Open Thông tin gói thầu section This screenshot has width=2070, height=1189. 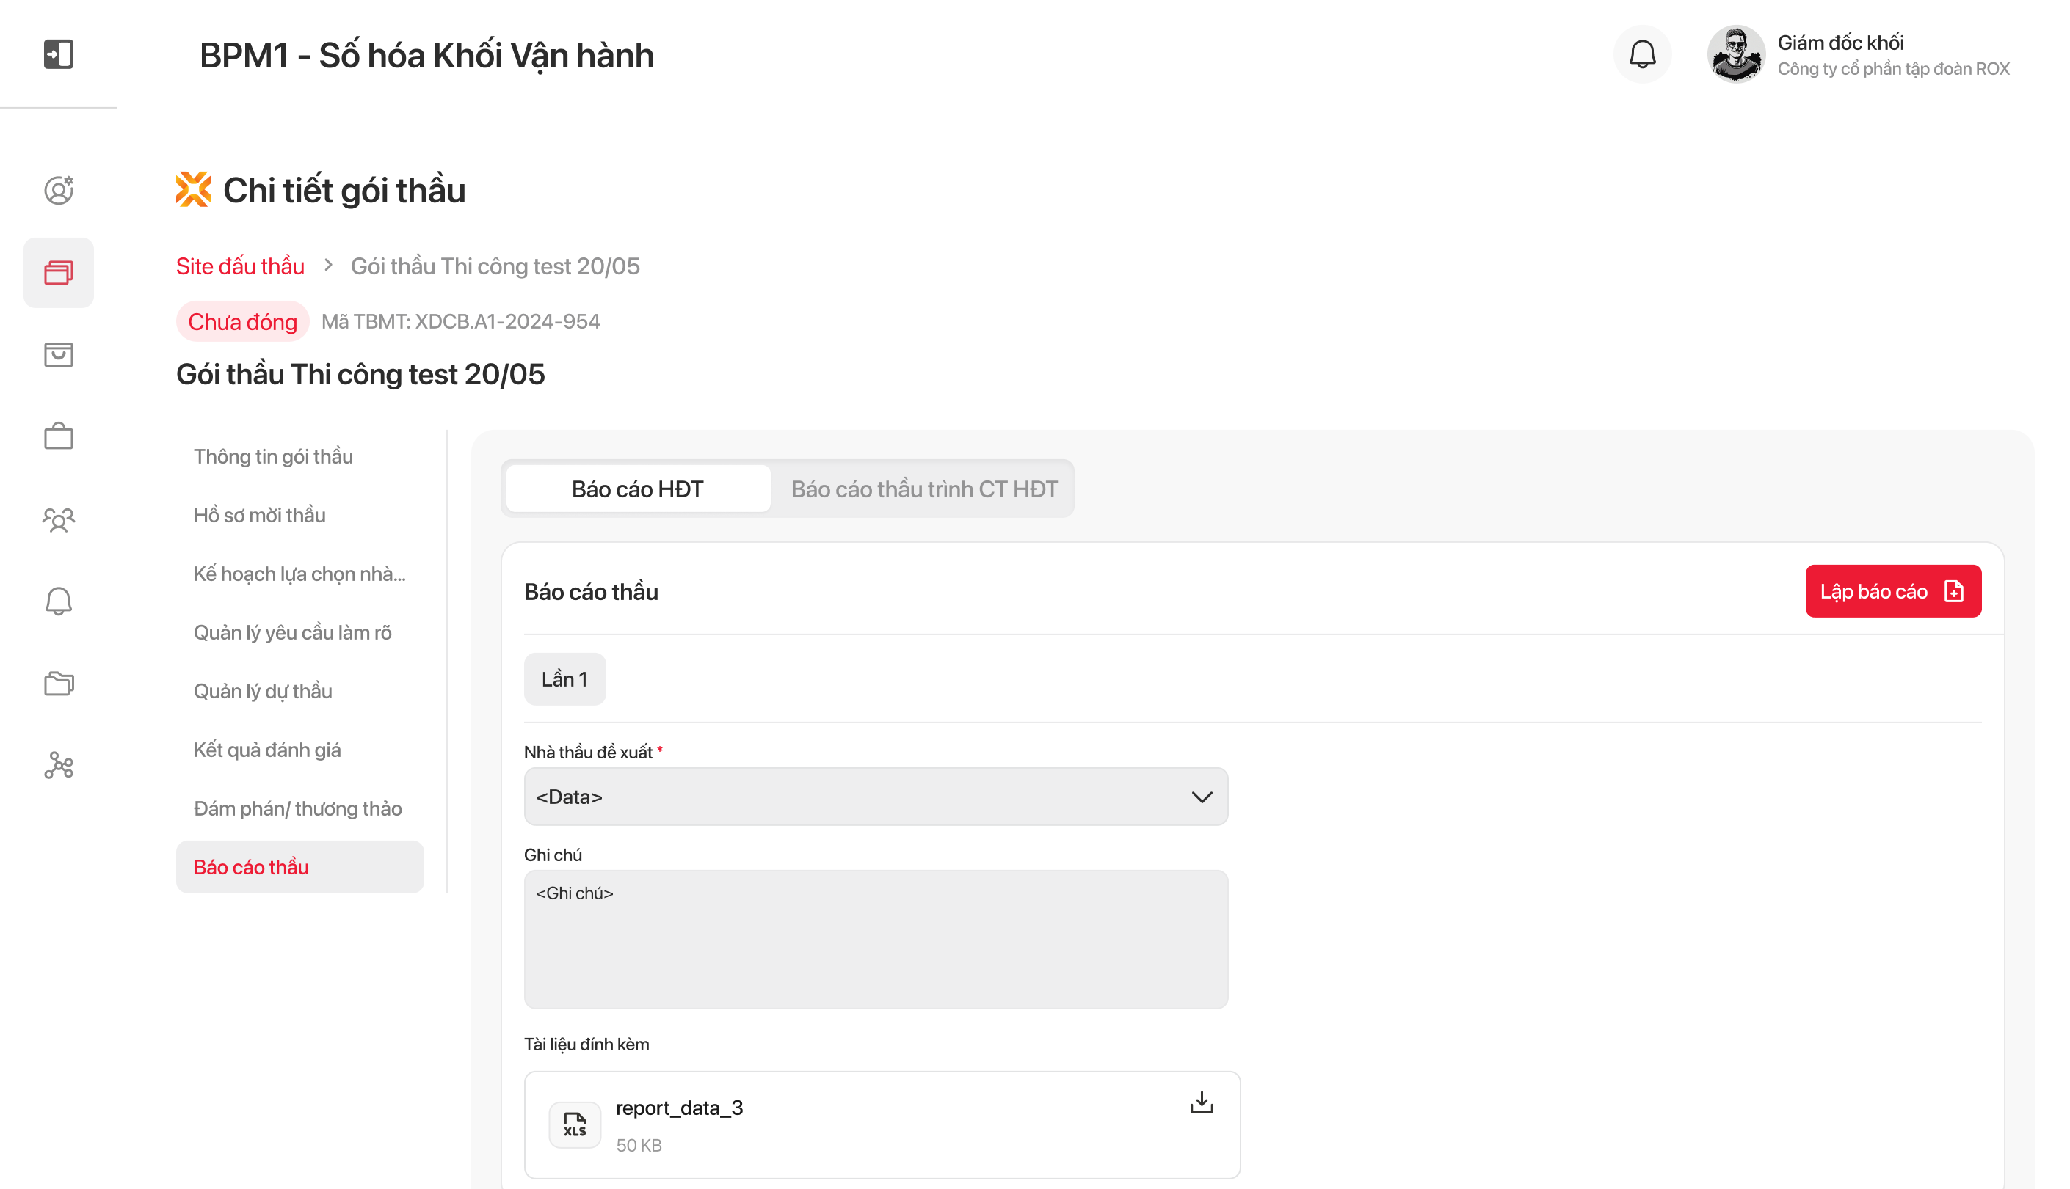[273, 456]
